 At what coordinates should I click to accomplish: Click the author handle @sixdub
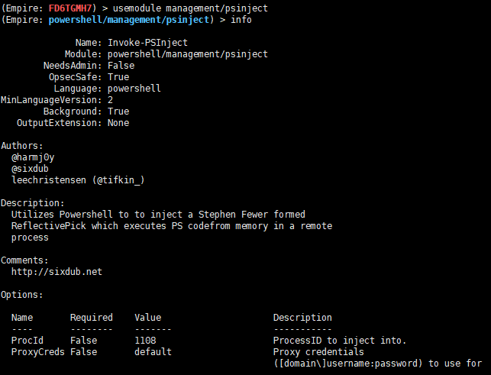click(31, 168)
